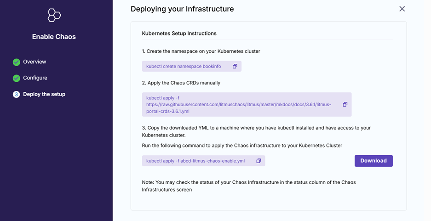Copy the create namespace bookinfo command
The width and height of the screenshot is (431, 221).
click(235, 66)
